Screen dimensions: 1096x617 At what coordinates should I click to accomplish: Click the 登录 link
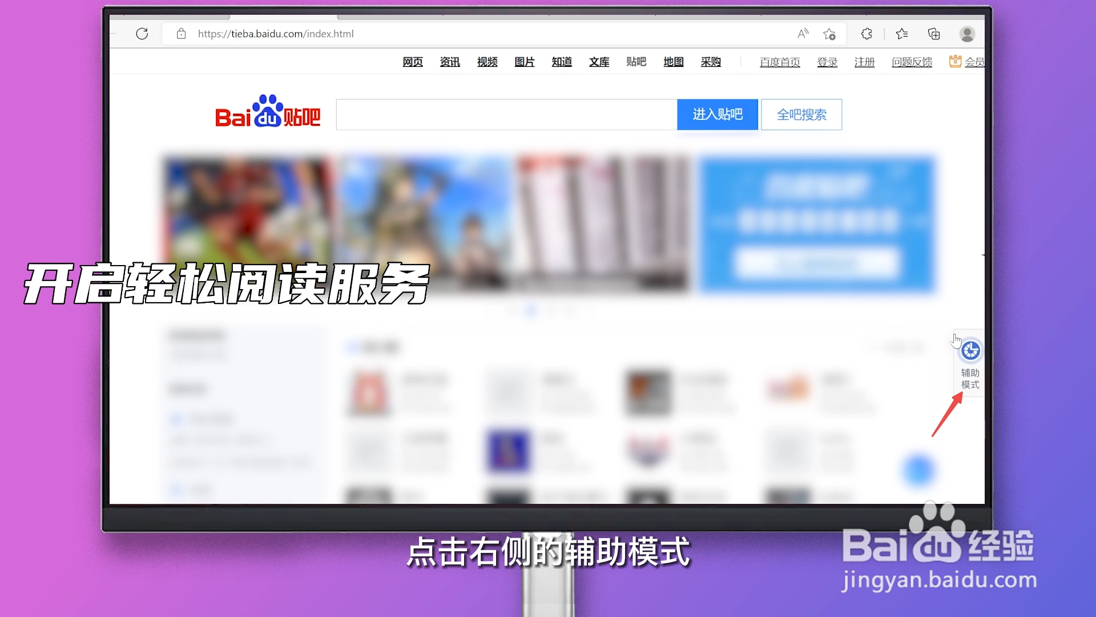click(827, 62)
